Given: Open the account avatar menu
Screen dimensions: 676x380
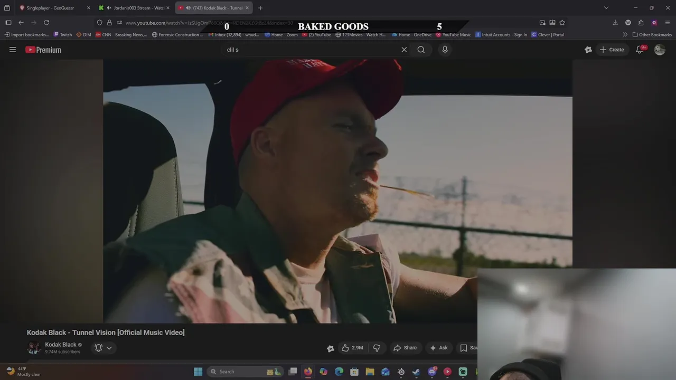Looking at the screenshot, I should pos(660,50).
